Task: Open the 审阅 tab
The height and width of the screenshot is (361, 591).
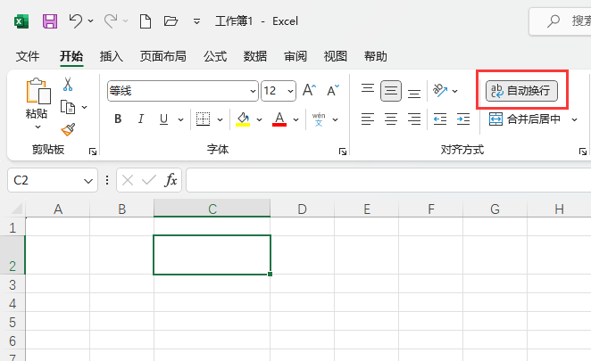Action: pyautogui.click(x=295, y=56)
